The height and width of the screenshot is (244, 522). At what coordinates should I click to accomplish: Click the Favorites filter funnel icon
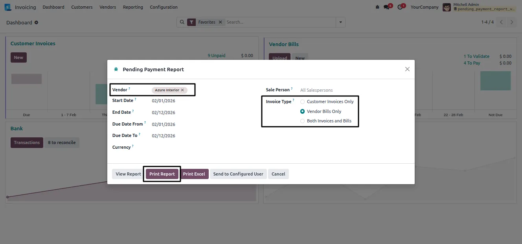click(191, 22)
